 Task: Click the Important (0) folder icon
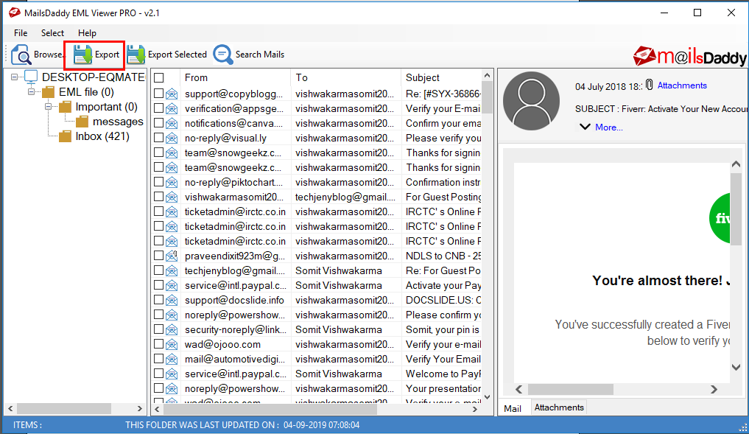coord(66,107)
